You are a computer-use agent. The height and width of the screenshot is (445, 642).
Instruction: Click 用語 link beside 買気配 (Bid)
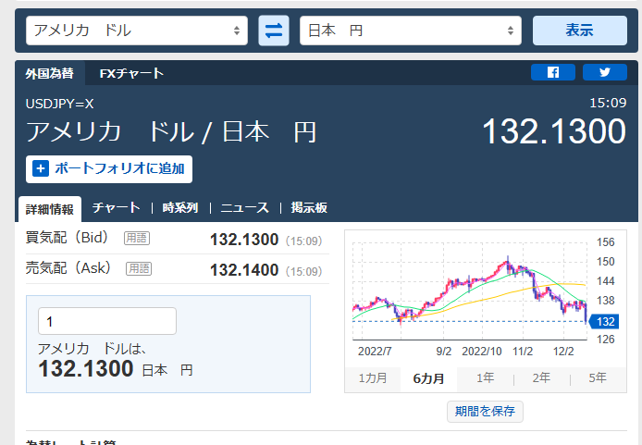coord(137,239)
